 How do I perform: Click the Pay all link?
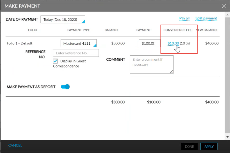[184, 18]
